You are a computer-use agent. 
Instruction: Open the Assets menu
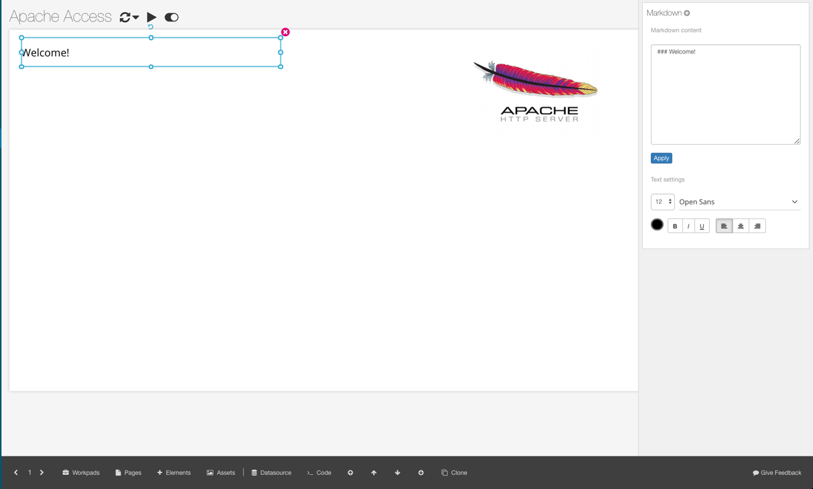click(x=221, y=473)
